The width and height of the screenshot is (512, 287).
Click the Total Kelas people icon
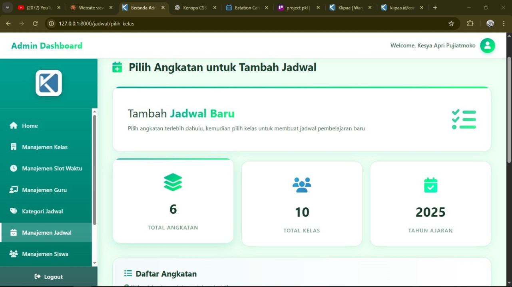click(x=302, y=185)
